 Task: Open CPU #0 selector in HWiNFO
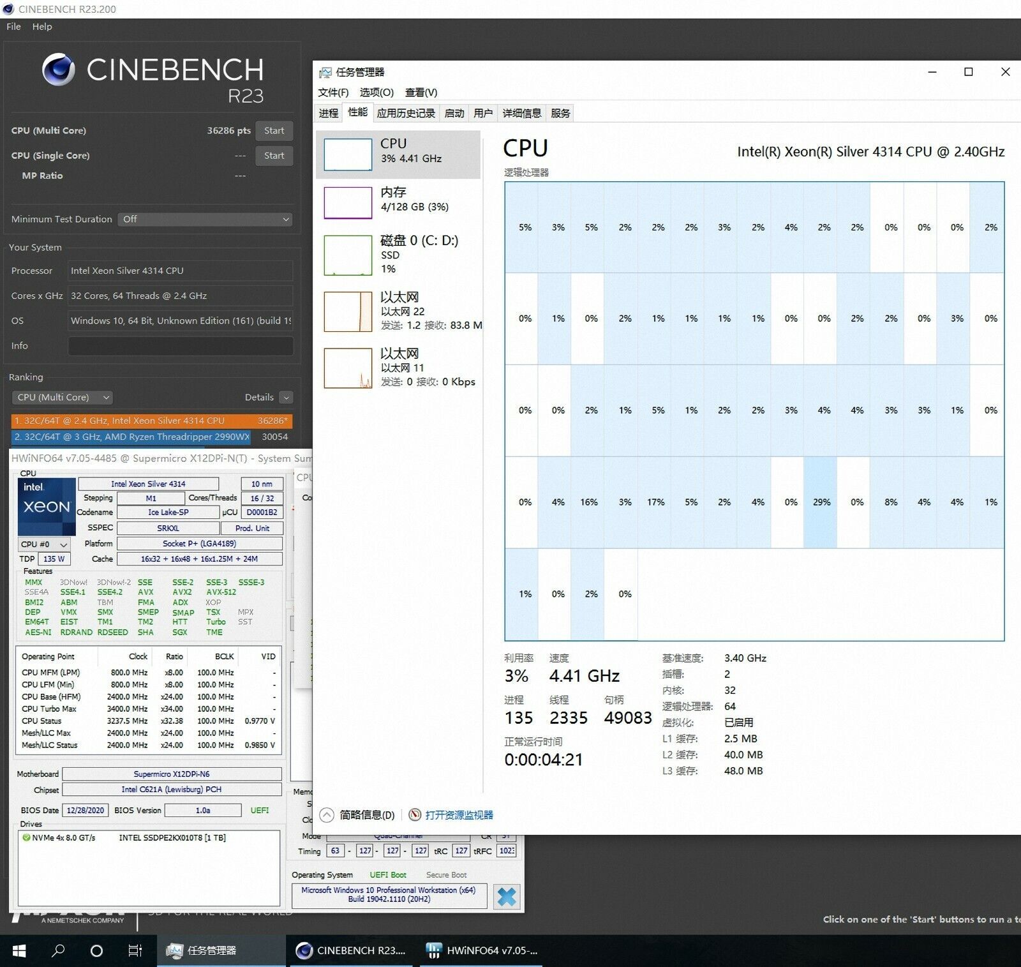tap(44, 544)
